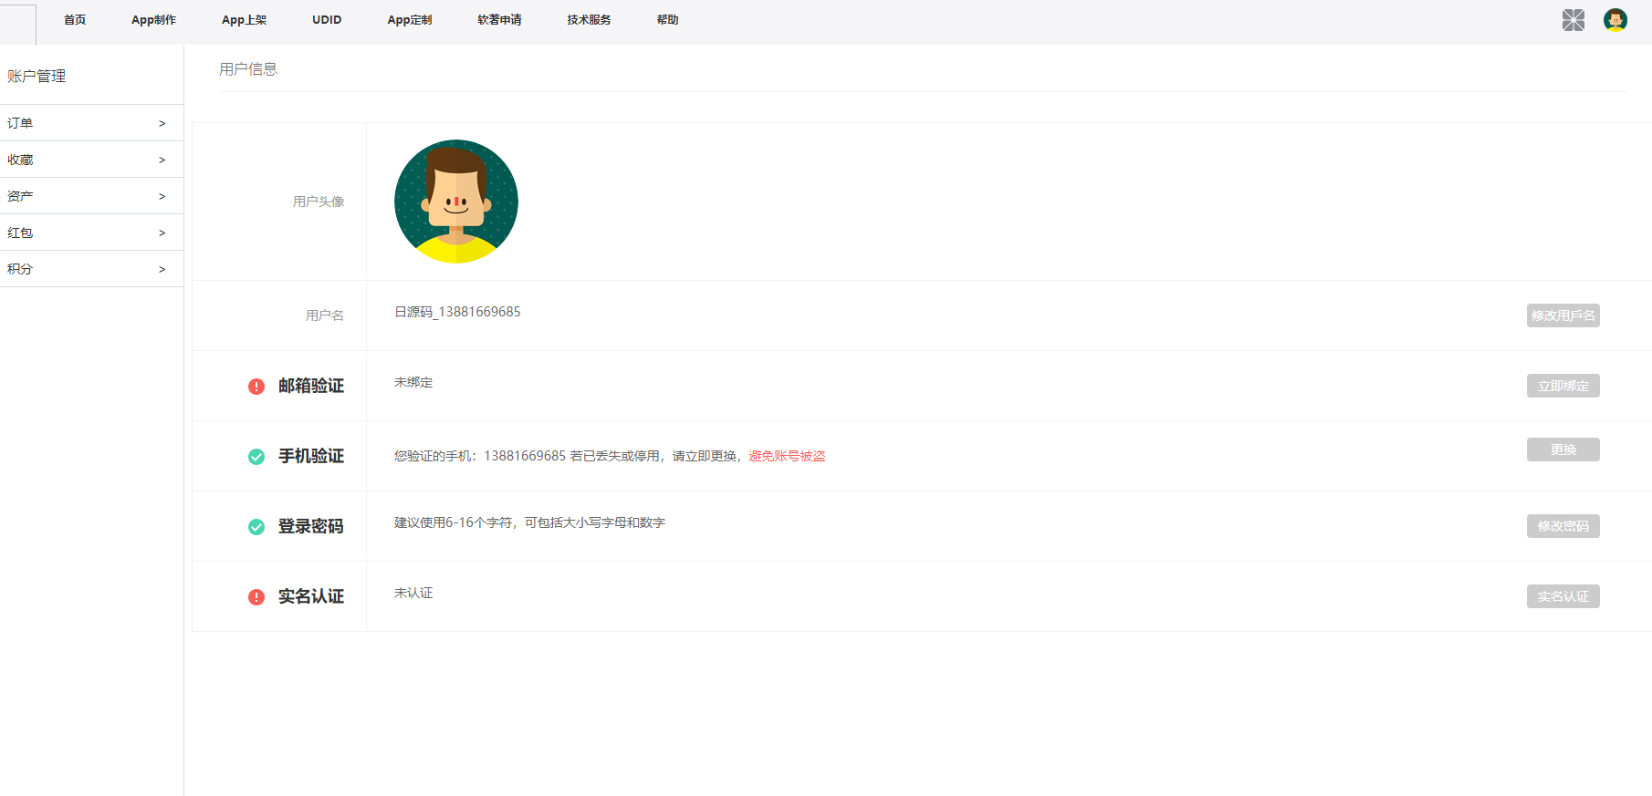The height and width of the screenshot is (796, 1652).
Task: Click the 修改密码 button
Action: (1563, 526)
